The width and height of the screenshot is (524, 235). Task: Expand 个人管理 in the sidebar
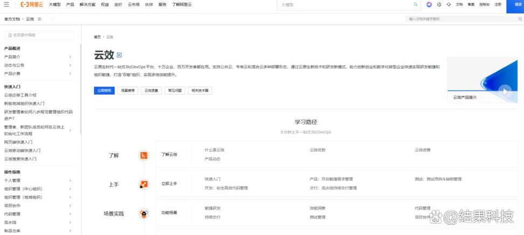coord(70,181)
